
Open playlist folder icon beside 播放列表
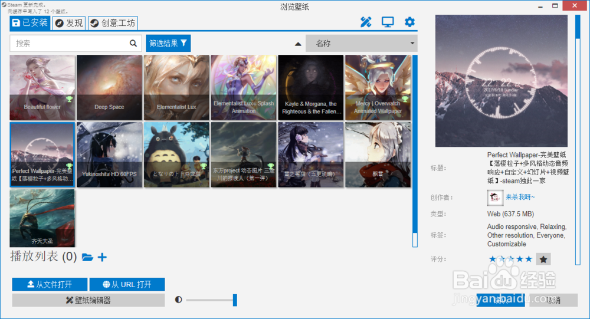point(87,257)
